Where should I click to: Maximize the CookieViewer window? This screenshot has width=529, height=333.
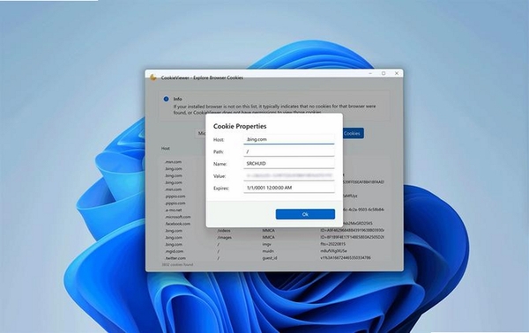point(384,73)
